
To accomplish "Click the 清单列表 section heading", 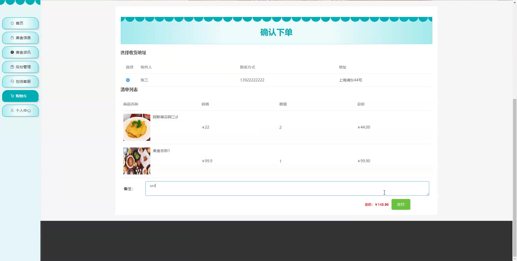I will point(129,90).
